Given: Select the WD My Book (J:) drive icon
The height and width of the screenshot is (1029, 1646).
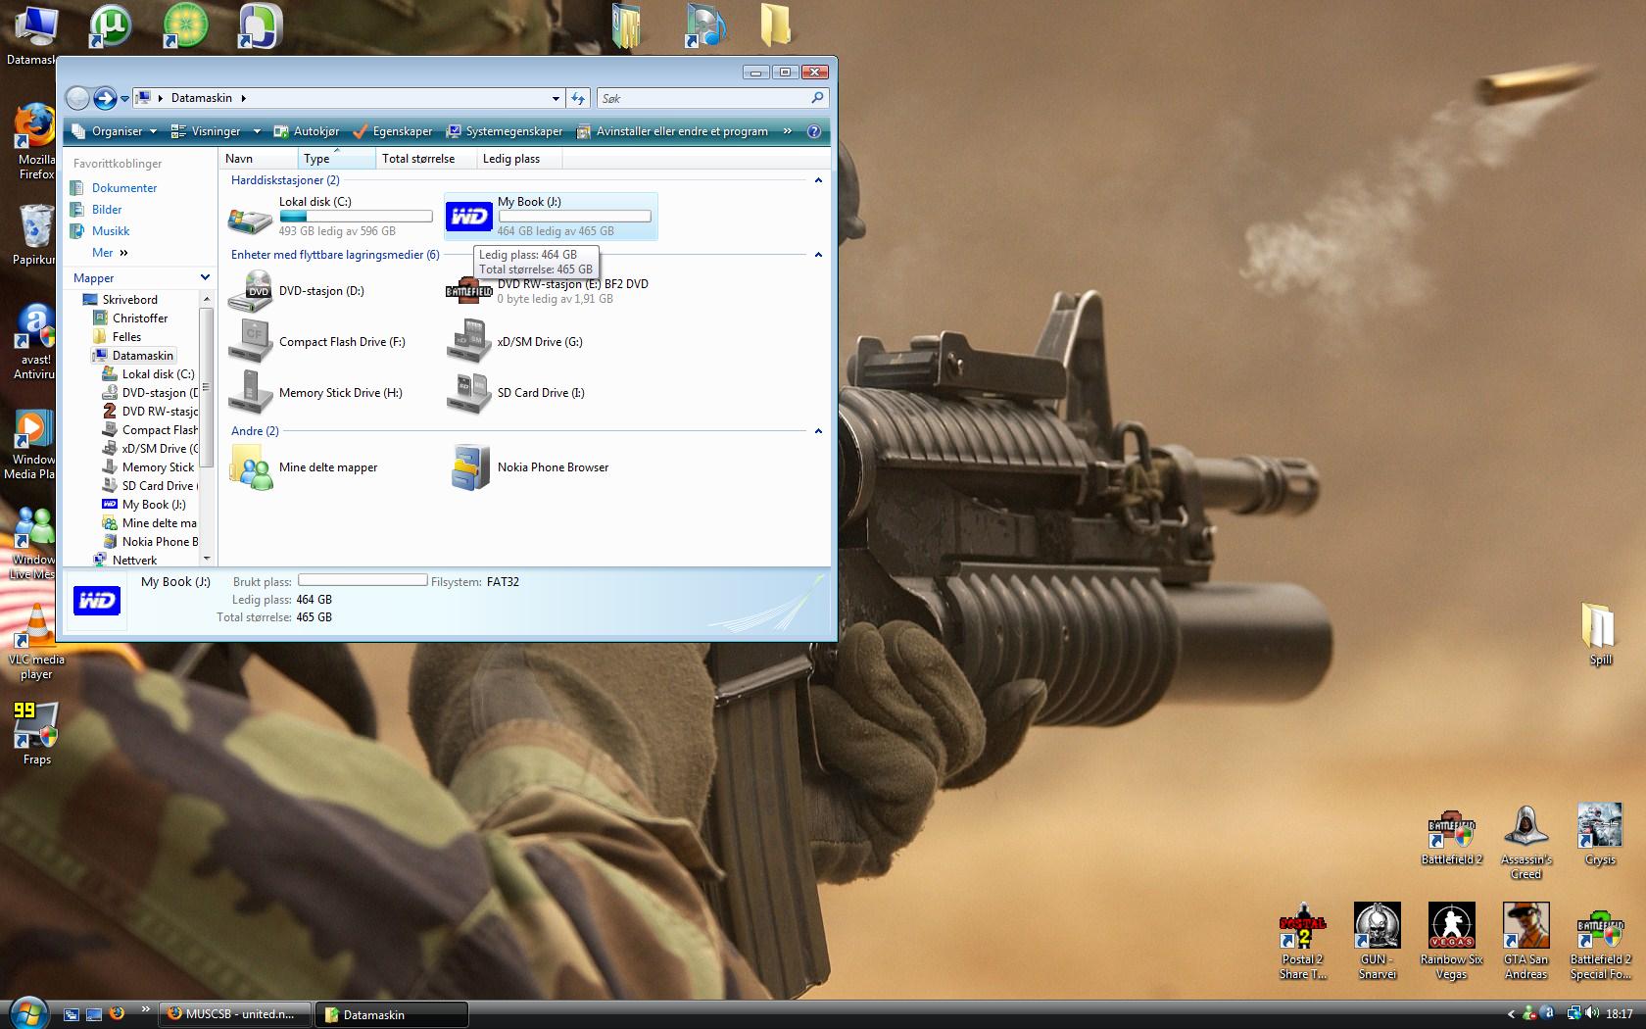Looking at the screenshot, I should [468, 217].
